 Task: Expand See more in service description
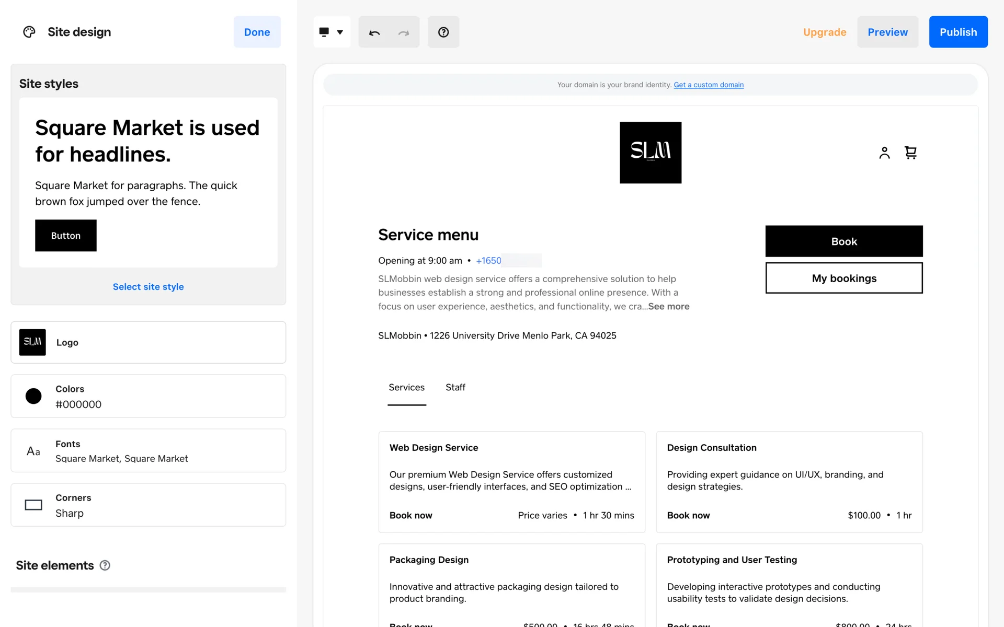pos(668,306)
